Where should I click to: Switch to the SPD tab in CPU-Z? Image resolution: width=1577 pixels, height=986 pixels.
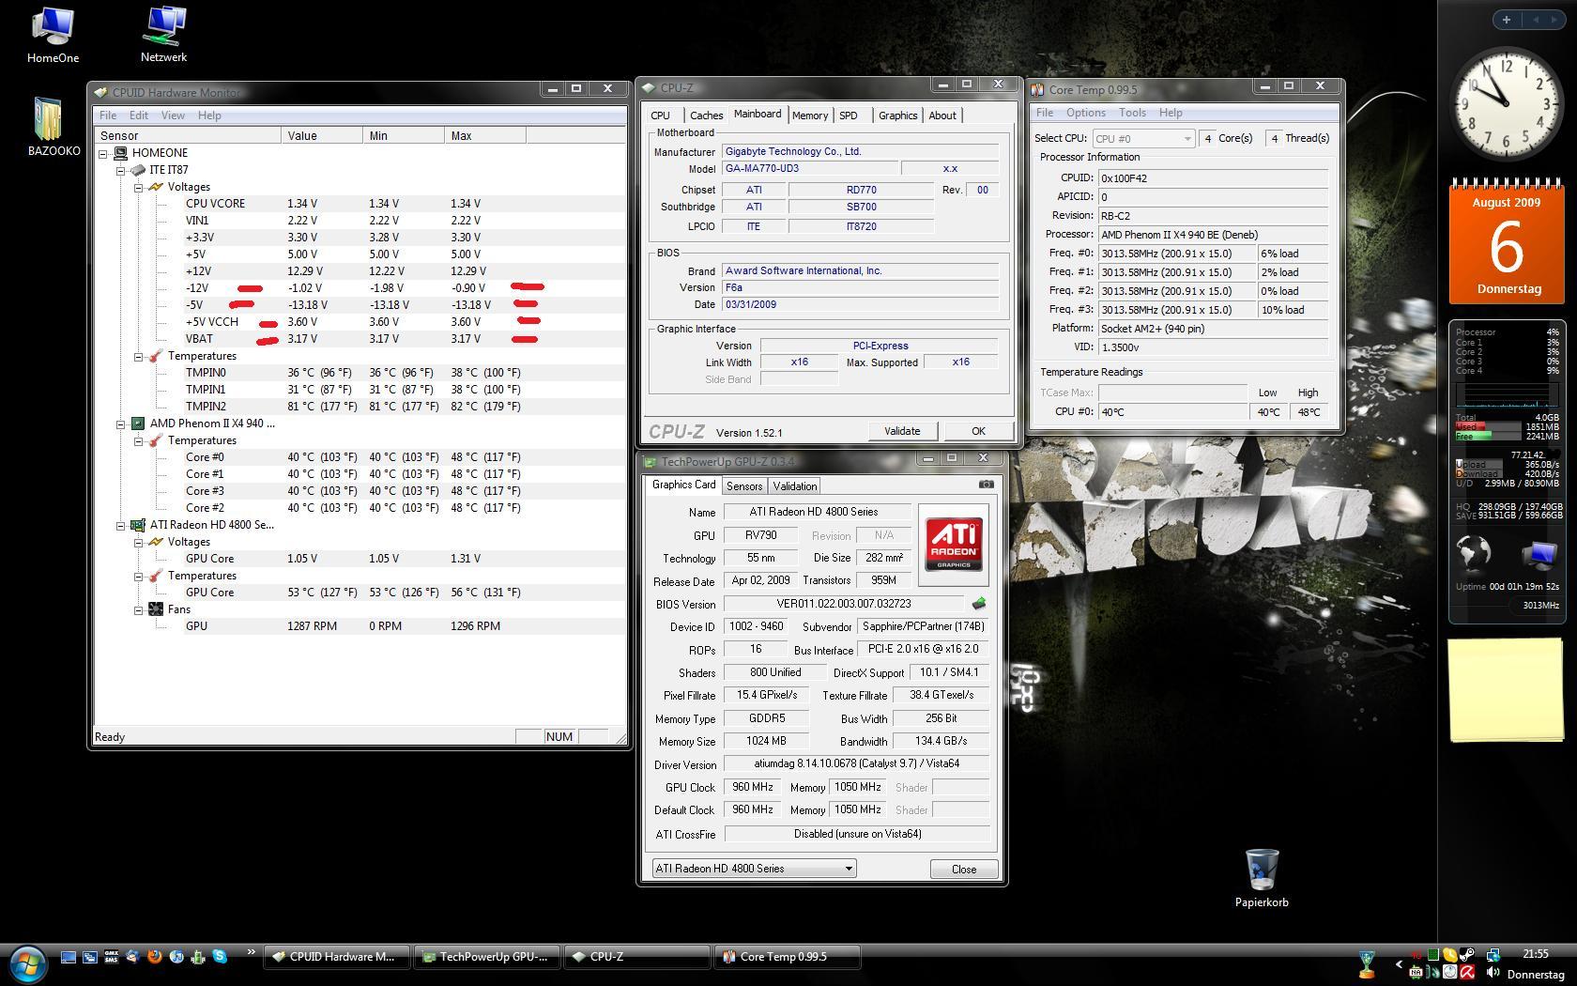click(x=849, y=116)
